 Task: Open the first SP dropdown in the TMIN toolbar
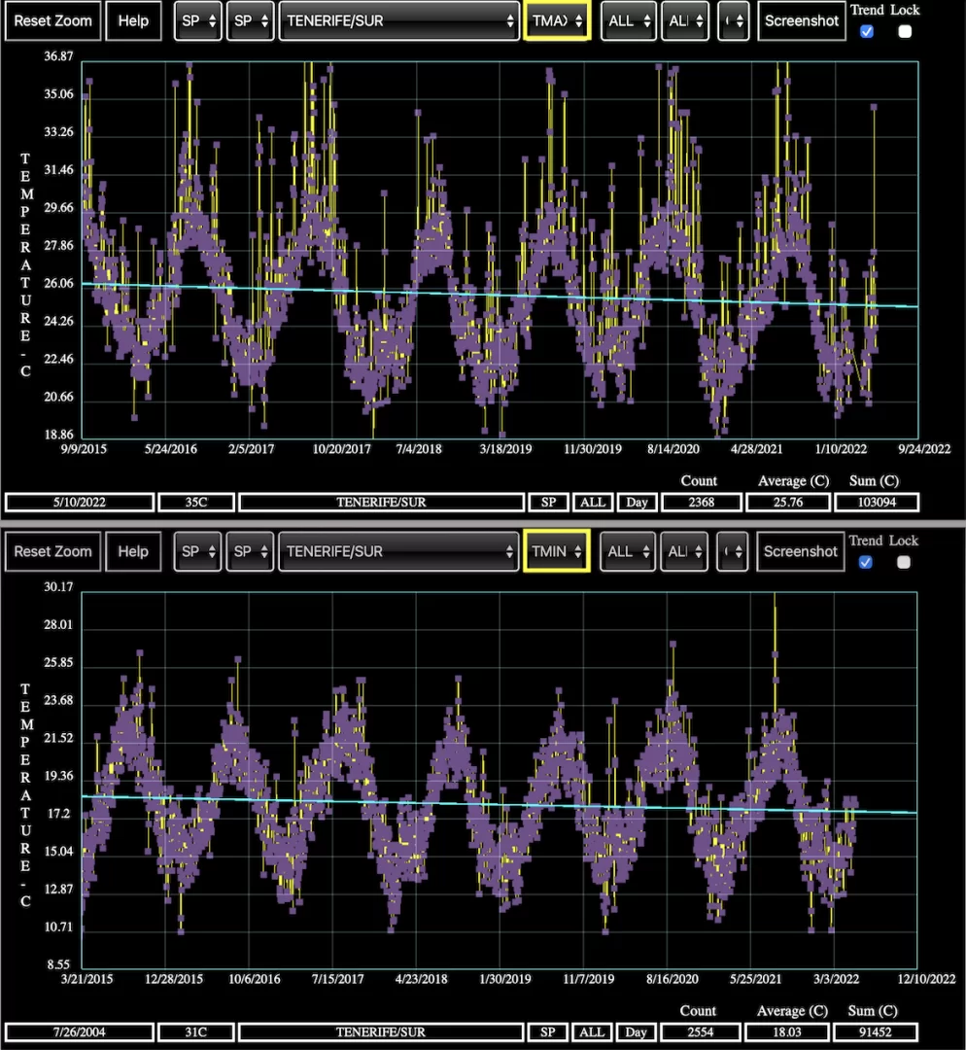tap(197, 551)
